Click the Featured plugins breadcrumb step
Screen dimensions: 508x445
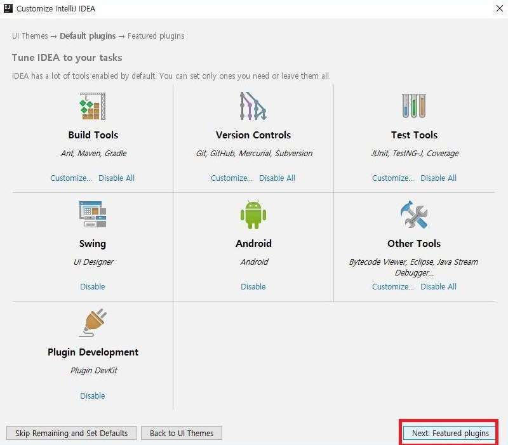[156, 36]
